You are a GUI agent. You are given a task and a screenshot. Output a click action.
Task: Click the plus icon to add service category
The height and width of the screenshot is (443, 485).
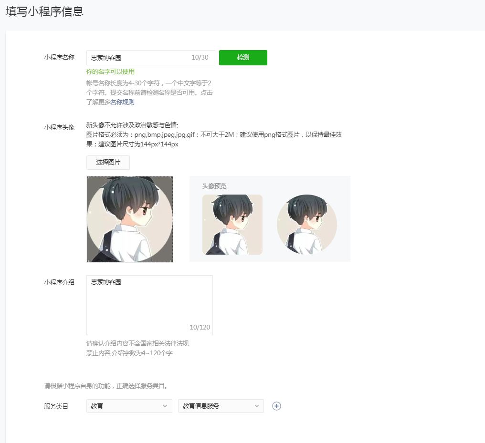pos(276,406)
